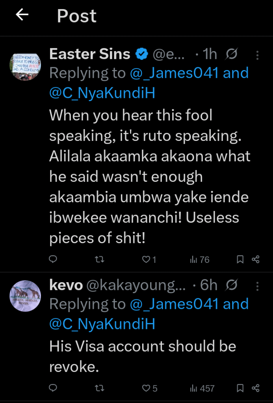Like the Easter Sins reply
This screenshot has width=273, height=403.
pos(147,259)
